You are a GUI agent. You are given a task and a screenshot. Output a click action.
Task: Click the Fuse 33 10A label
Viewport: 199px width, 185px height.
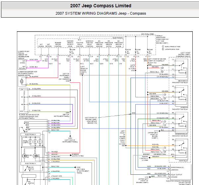coord(138,51)
